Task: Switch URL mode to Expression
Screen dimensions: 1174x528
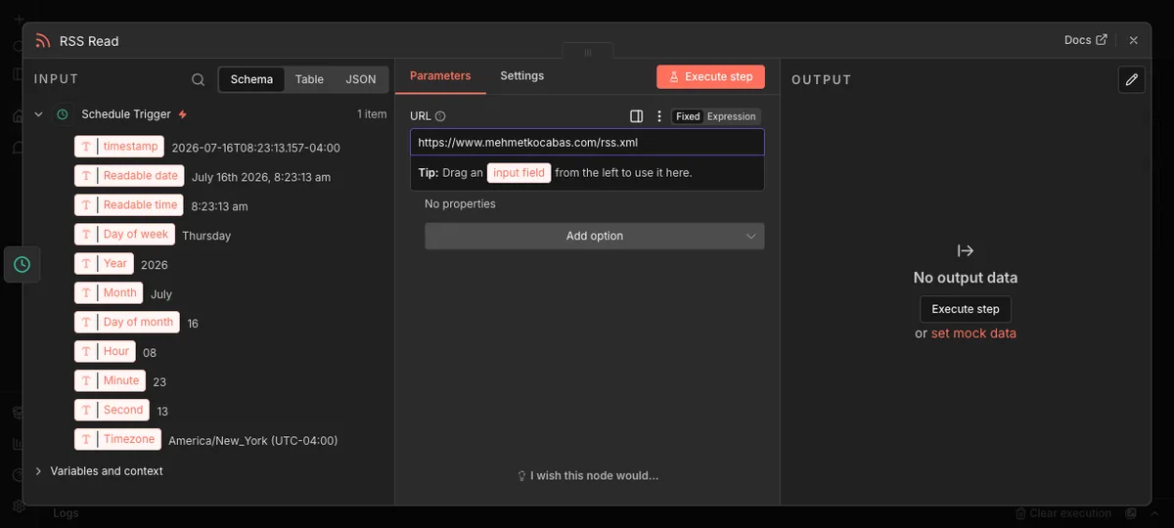Action: click(732, 116)
